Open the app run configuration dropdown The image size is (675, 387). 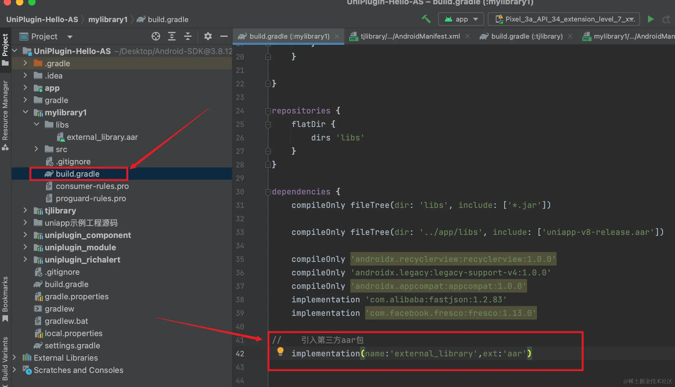pyautogui.click(x=461, y=19)
